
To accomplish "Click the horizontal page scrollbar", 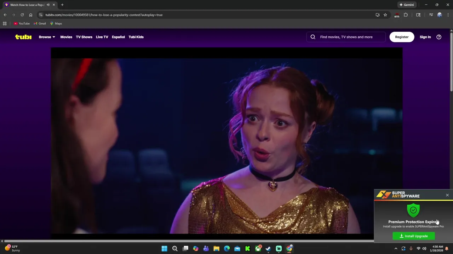I will point(189,241).
